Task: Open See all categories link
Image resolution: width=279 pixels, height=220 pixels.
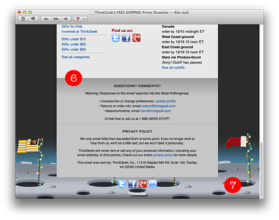Action: [75, 57]
